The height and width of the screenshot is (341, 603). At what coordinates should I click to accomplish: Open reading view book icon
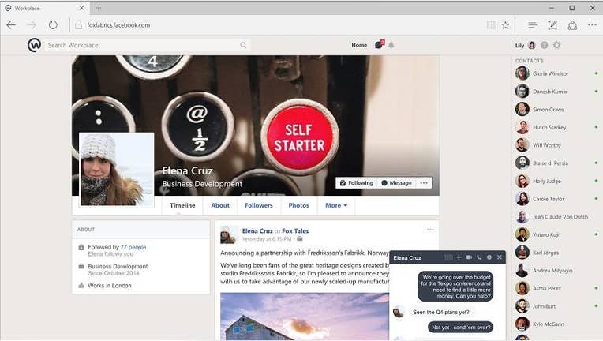(x=491, y=25)
